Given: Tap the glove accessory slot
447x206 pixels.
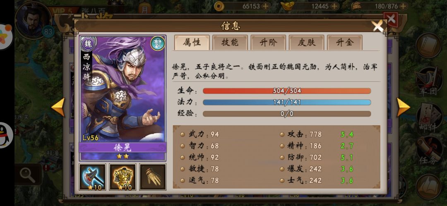Looking at the screenshot, I should coord(153,177).
